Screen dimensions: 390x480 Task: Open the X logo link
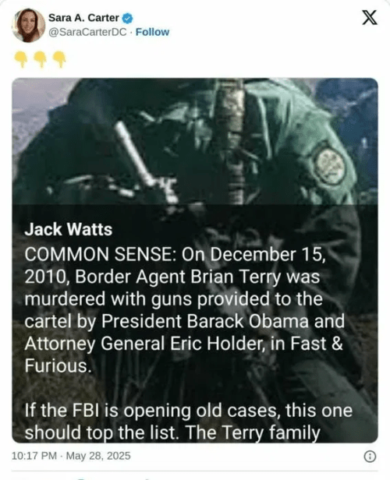(370, 17)
